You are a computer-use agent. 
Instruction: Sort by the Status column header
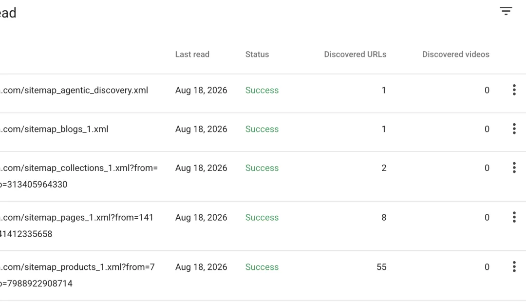tap(257, 55)
